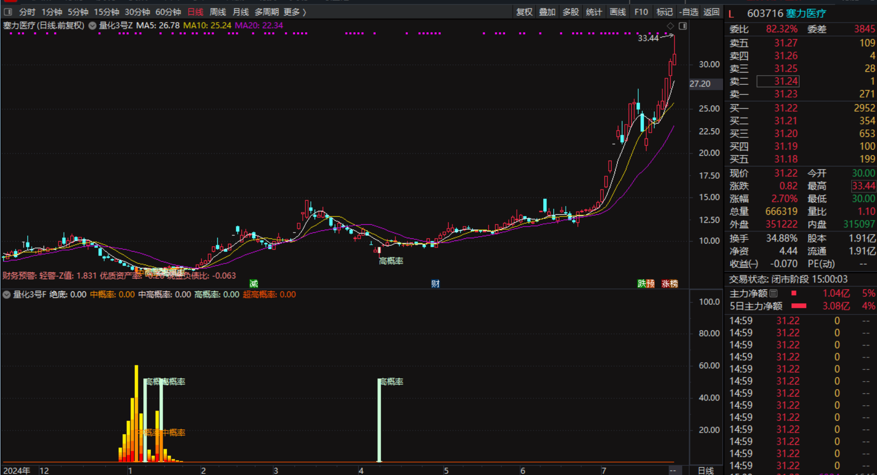Toggle 复权 price adjustment mode
Viewport: 877px width, 475px height.
[x=524, y=12]
